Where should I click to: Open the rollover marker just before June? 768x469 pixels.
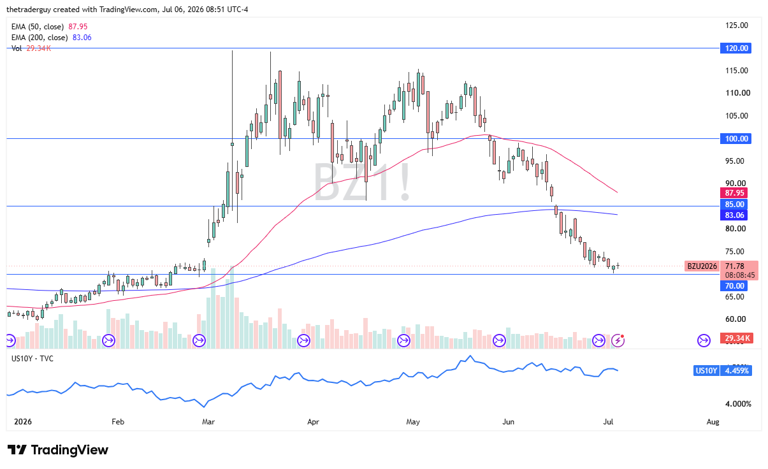[x=499, y=340]
